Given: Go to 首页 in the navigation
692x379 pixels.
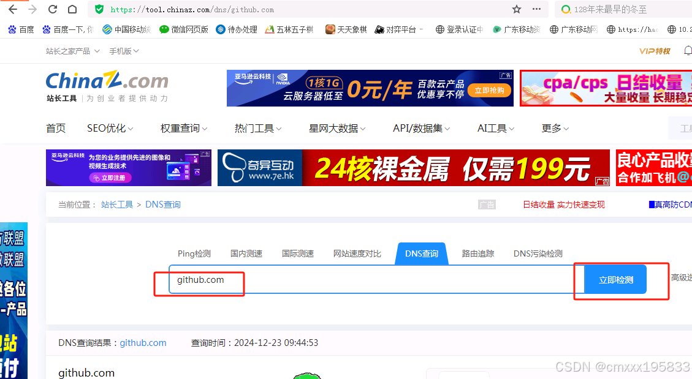Looking at the screenshot, I should (56, 128).
